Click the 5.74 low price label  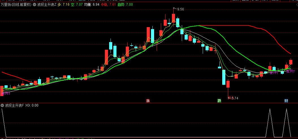(x=235, y=98)
